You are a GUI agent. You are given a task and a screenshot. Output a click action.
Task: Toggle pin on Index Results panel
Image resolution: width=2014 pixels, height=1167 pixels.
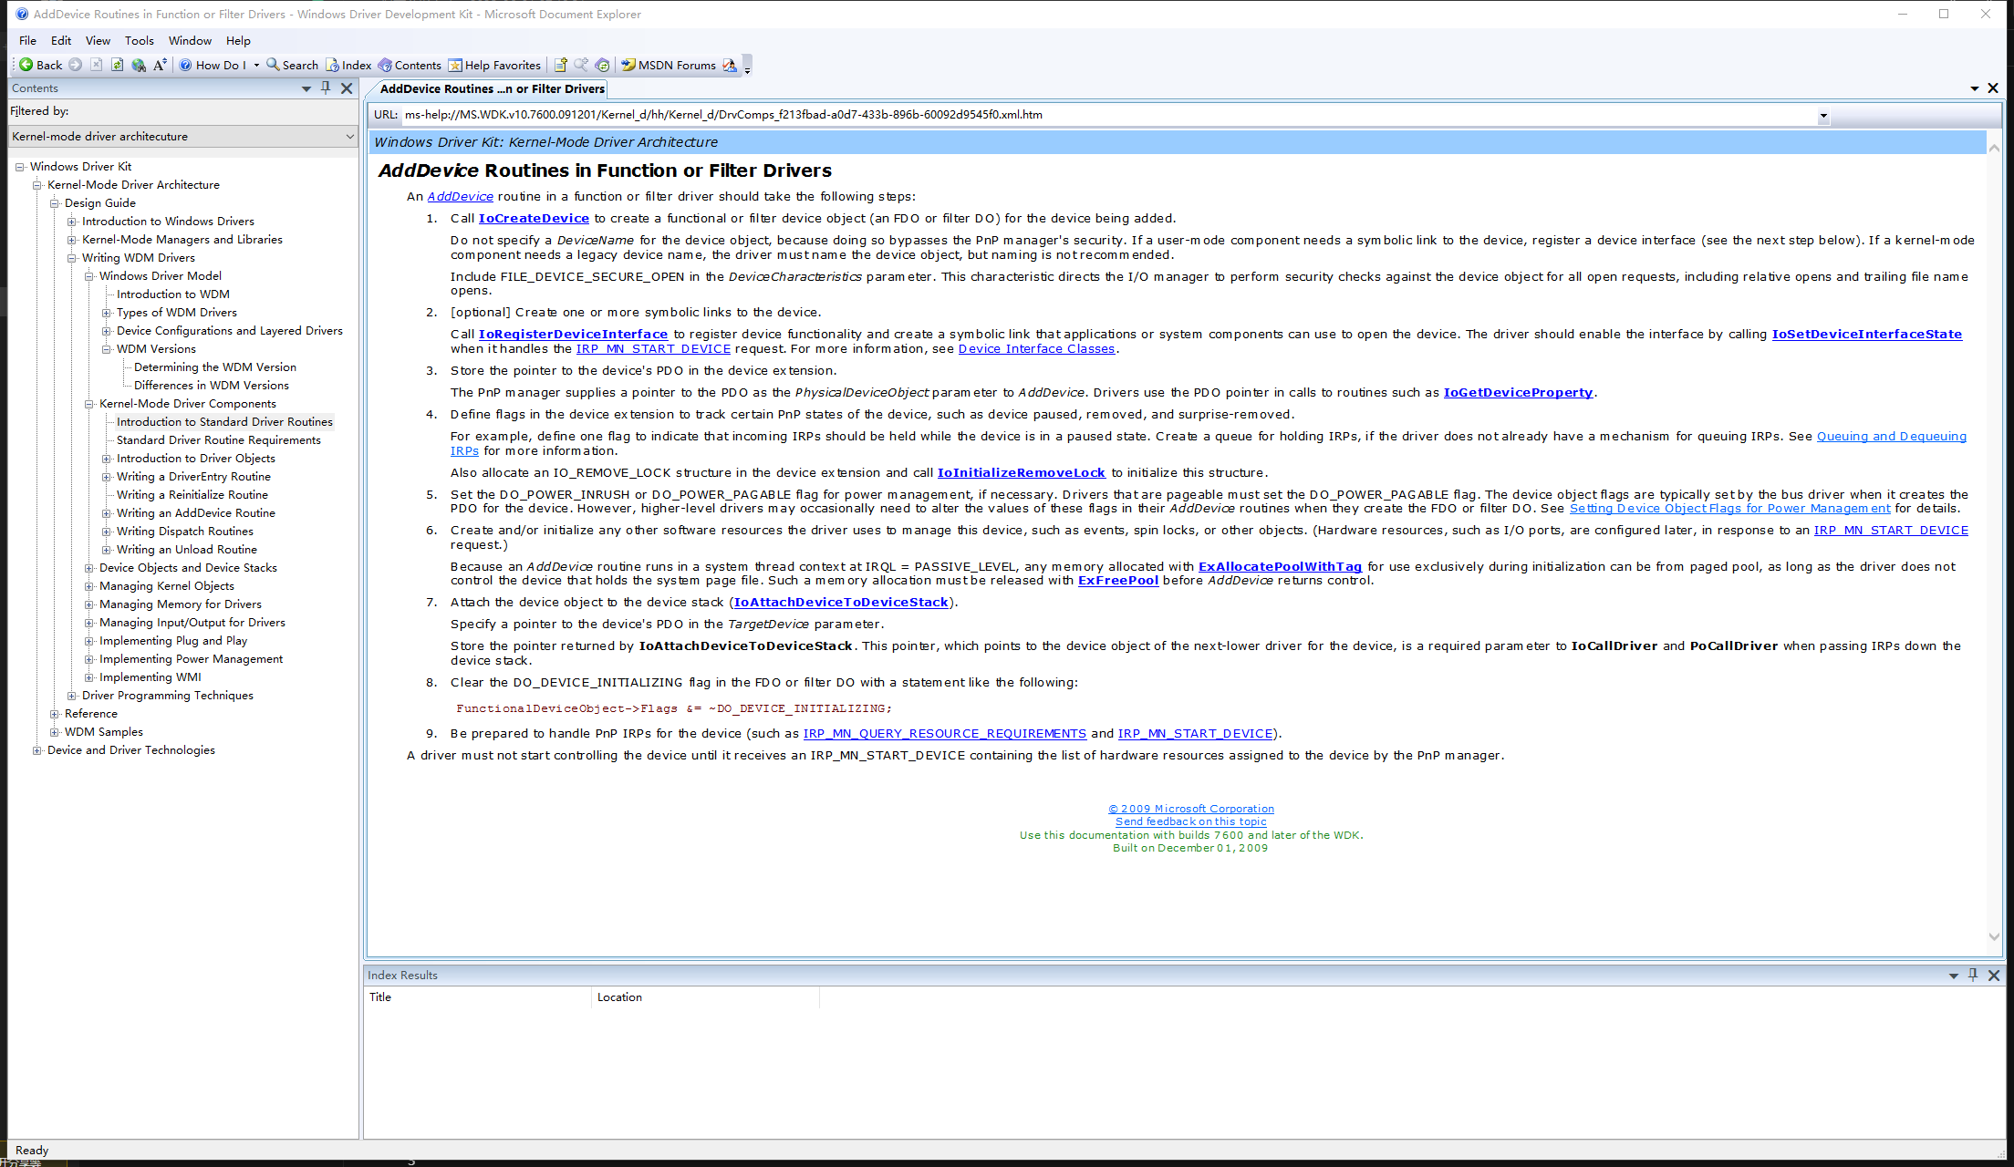[1973, 975]
